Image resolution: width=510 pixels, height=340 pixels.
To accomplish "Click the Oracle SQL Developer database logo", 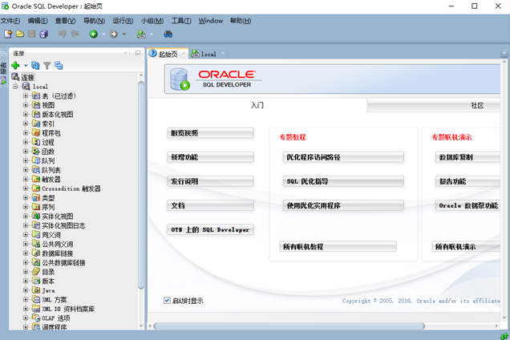I will coord(180,79).
